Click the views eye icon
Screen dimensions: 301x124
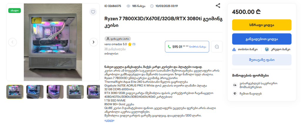pyautogui.click(x=128, y=6)
